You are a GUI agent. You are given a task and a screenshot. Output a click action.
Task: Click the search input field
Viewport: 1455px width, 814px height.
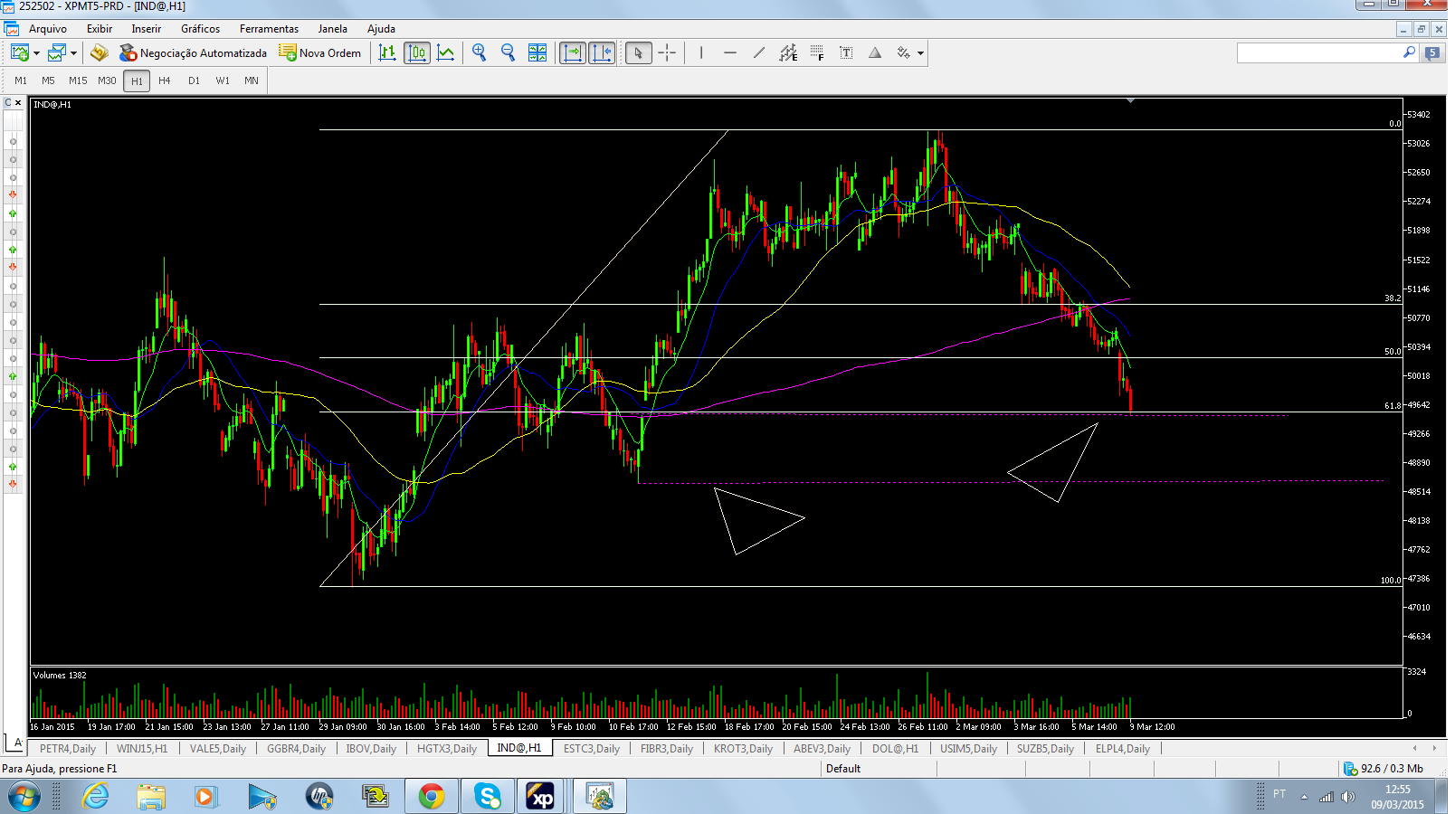pyautogui.click(x=1319, y=53)
